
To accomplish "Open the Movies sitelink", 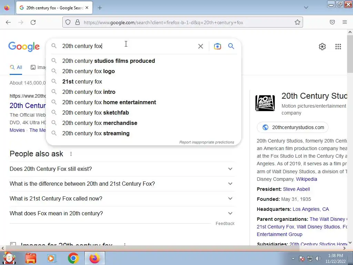I will [x=17, y=130].
